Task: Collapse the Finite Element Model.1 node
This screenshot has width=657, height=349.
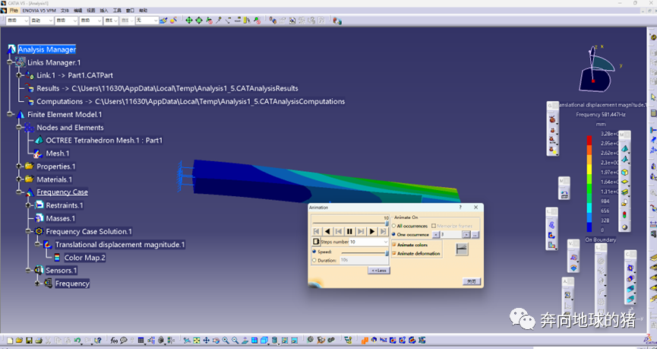Action: 10,115
